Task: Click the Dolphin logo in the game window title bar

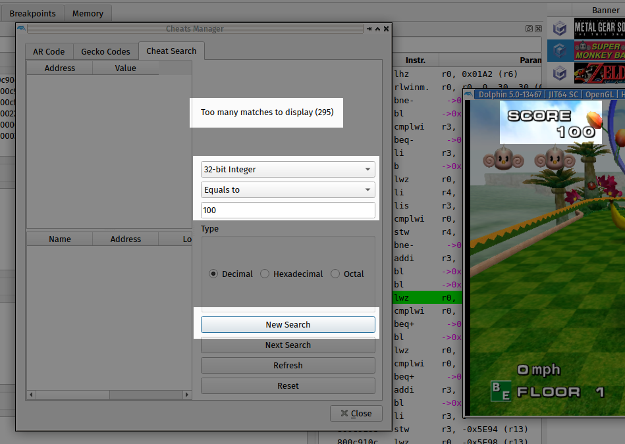Action: [469, 94]
